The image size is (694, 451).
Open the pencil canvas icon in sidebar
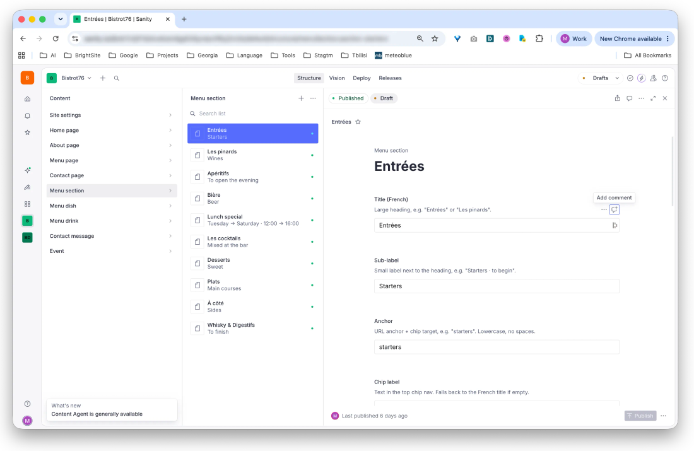[27, 187]
